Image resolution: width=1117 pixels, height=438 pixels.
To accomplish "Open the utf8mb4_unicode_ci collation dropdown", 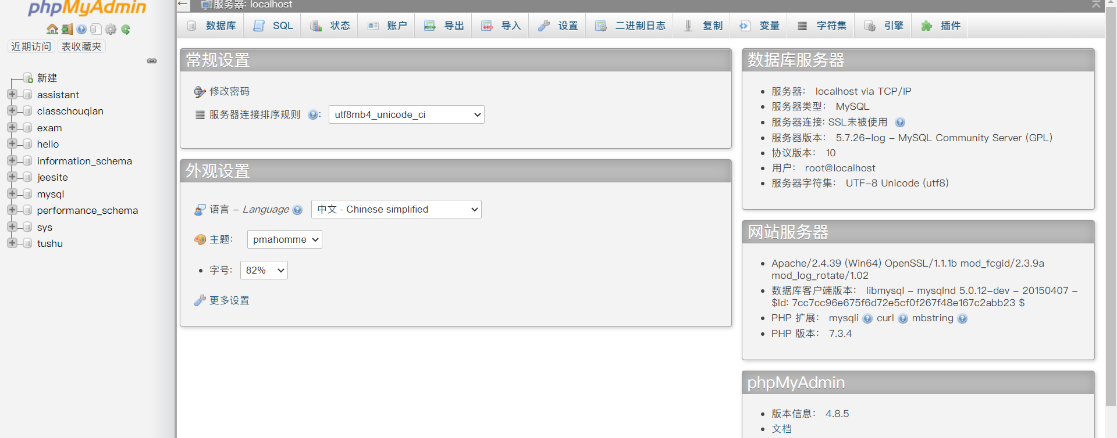I will tap(407, 114).
